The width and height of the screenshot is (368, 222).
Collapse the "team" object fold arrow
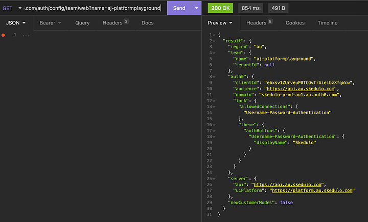pyautogui.click(x=214, y=53)
